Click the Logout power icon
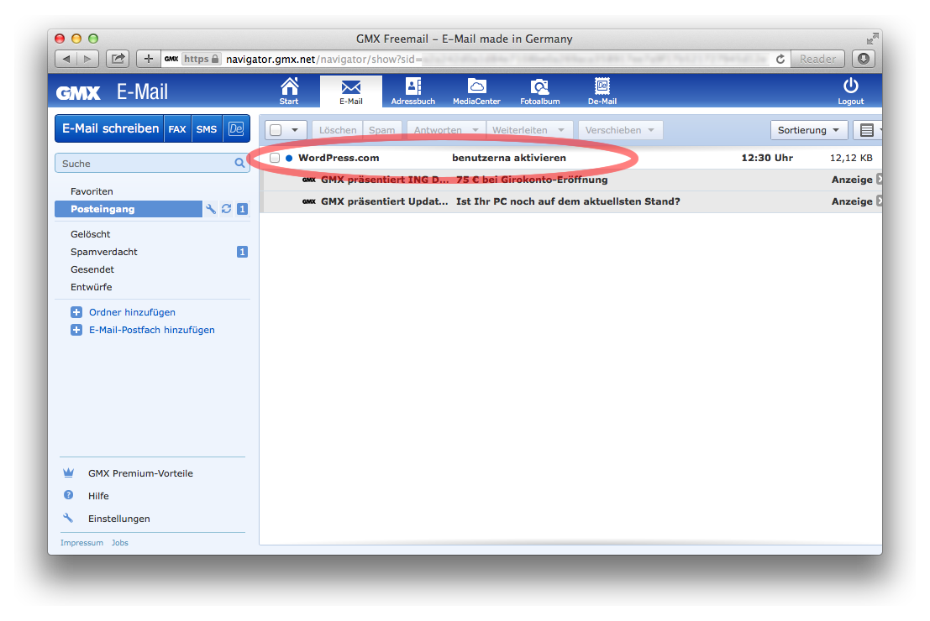 (x=850, y=91)
